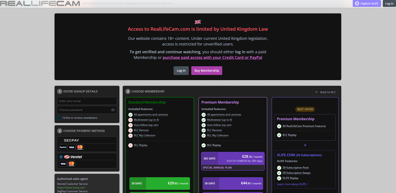Open the Explore XLIFE button
Viewport: 396px width, 193px height.
click(367, 3)
